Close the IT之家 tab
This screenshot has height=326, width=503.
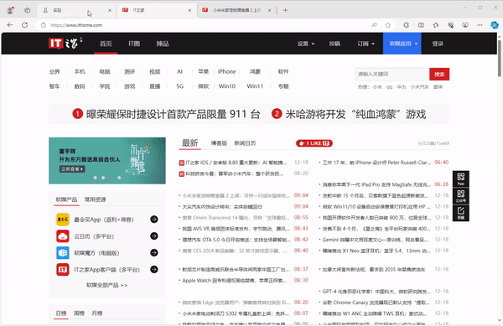[189, 10]
